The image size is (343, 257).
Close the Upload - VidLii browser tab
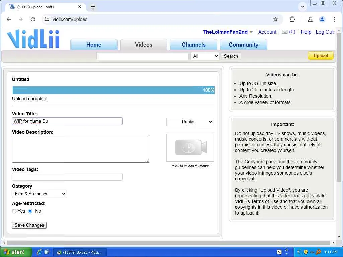pos(80,7)
